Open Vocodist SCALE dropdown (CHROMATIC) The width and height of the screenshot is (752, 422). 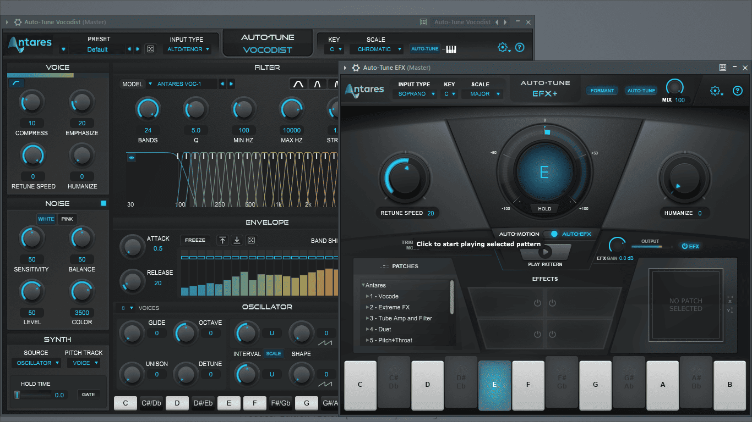click(x=378, y=49)
